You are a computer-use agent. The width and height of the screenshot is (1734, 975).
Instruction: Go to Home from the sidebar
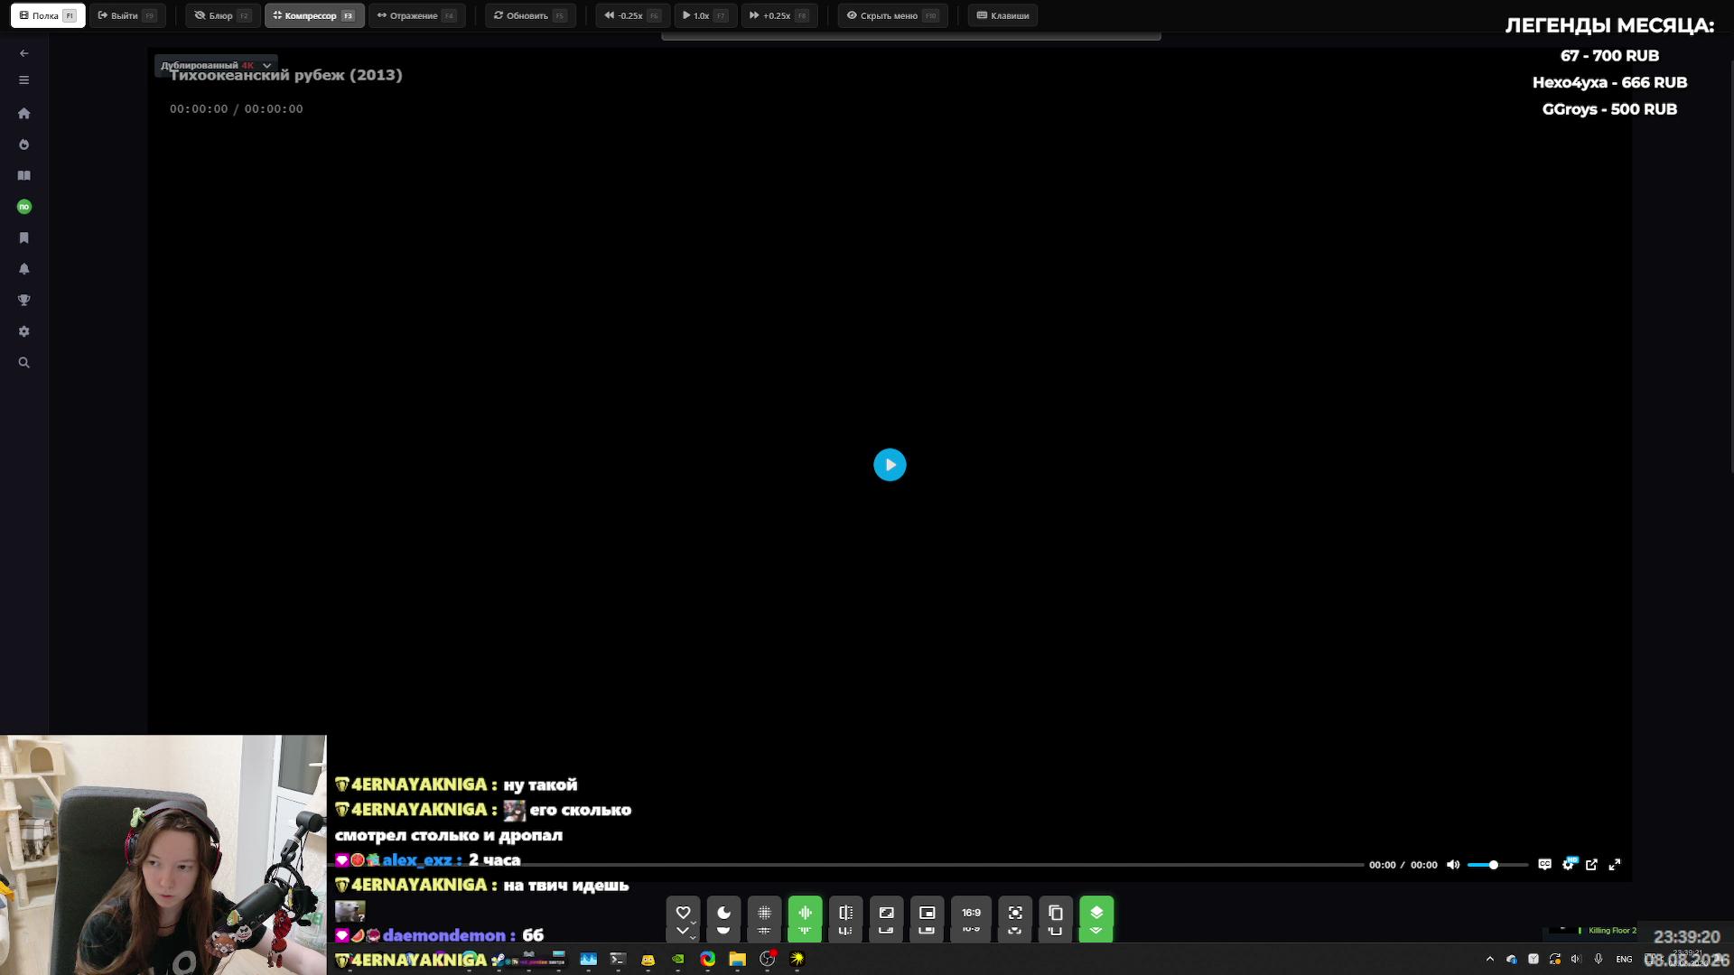click(24, 114)
